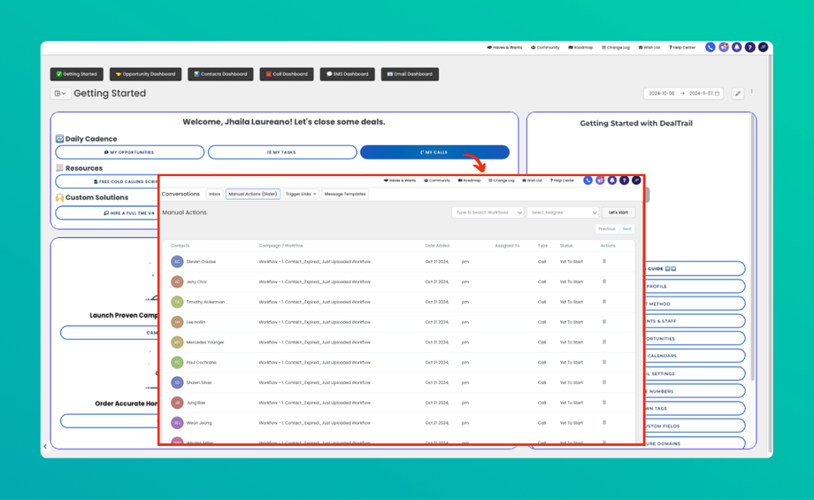Click the delete icon in Steven Crease's row
Viewport: 814px width, 500px height.
pyautogui.click(x=604, y=261)
